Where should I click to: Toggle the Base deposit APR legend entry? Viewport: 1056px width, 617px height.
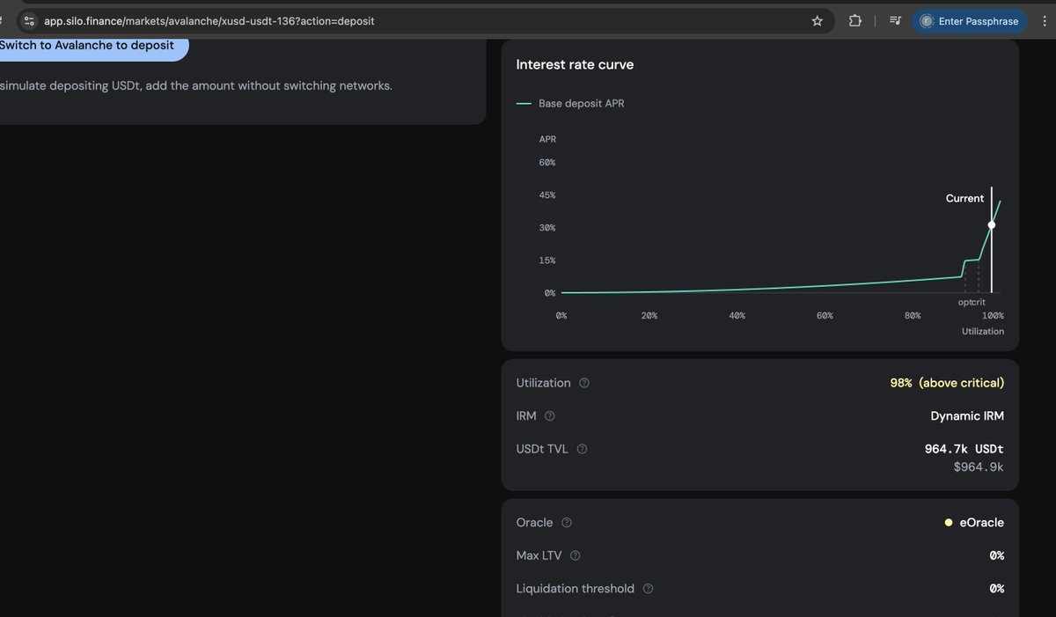click(x=570, y=104)
